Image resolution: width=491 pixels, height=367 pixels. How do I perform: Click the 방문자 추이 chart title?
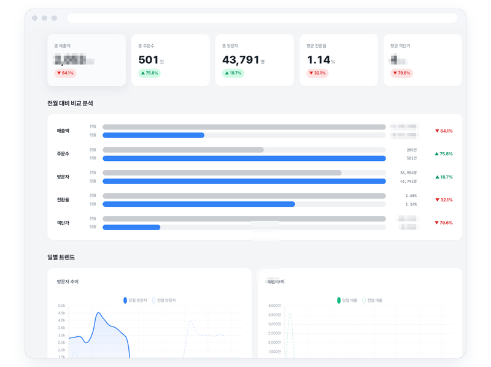coord(68,282)
